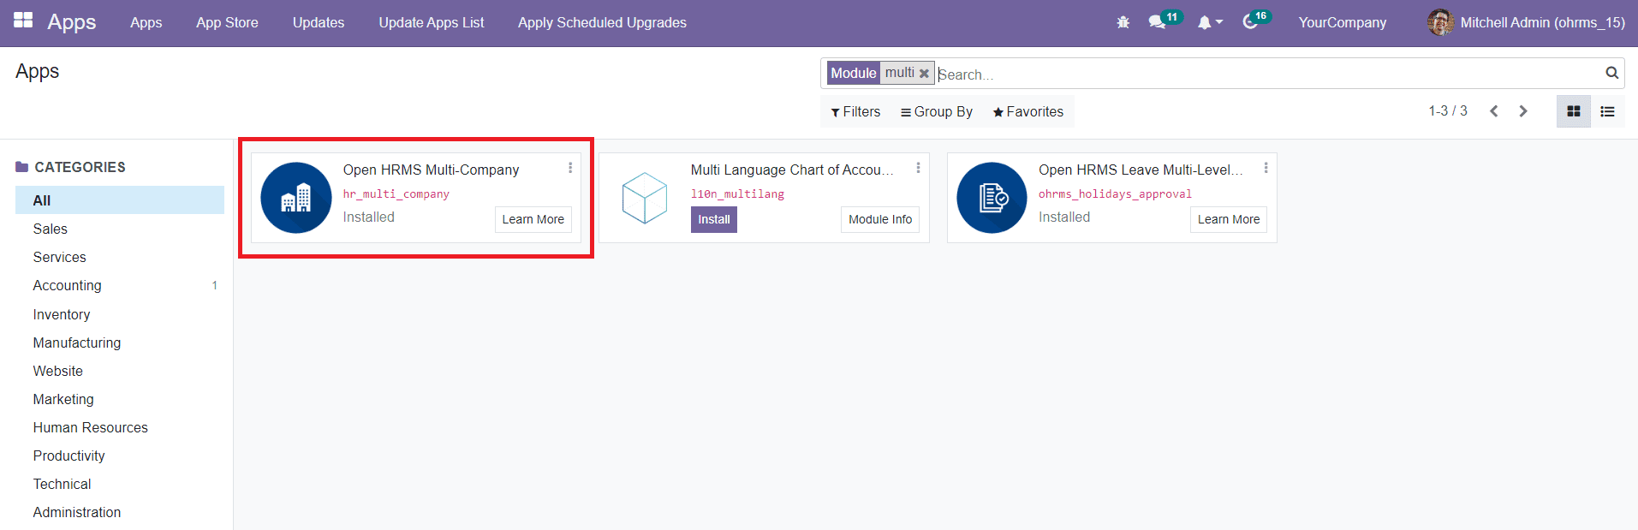Select the Inventory category

tap(120, 314)
